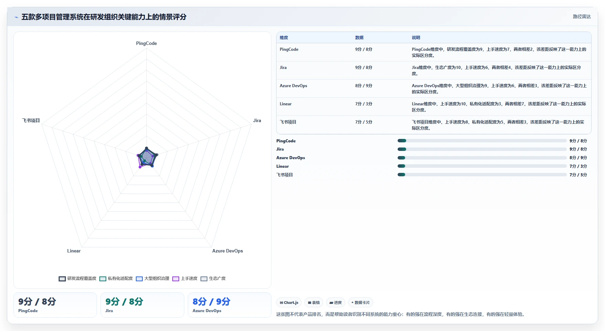Toggle the 上手速度 legend series
This screenshot has height=331, width=605.
click(185, 279)
